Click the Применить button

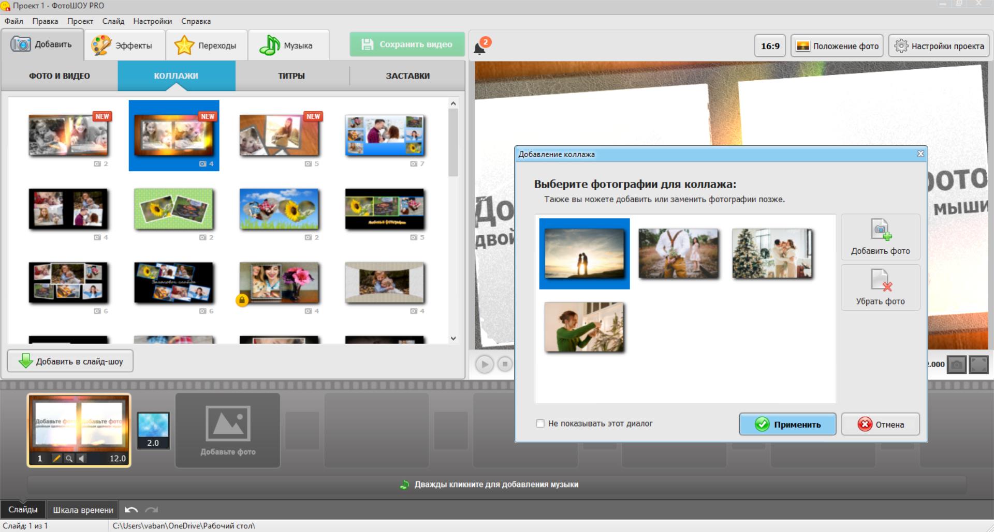pyautogui.click(x=787, y=424)
